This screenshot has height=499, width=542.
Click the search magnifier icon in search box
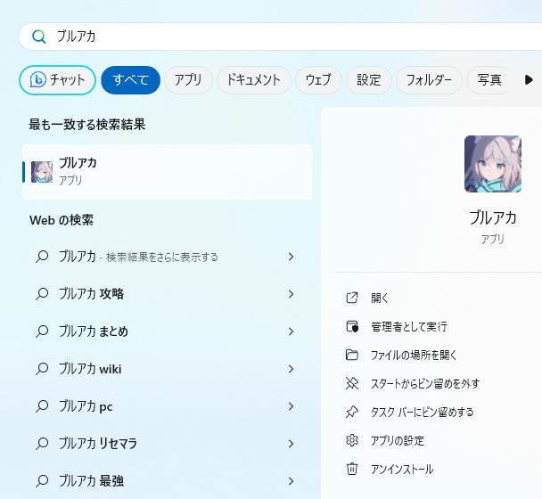pyautogui.click(x=38, y=37)
